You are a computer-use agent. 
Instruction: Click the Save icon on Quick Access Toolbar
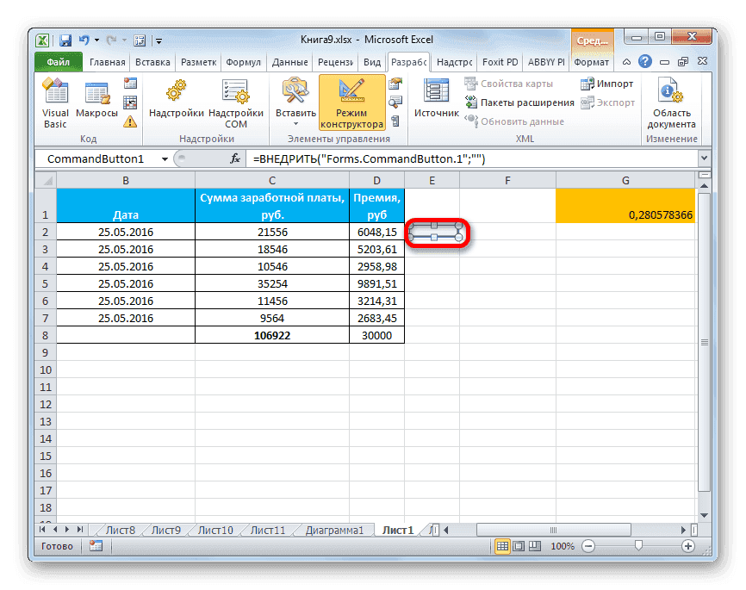(64, 40)
